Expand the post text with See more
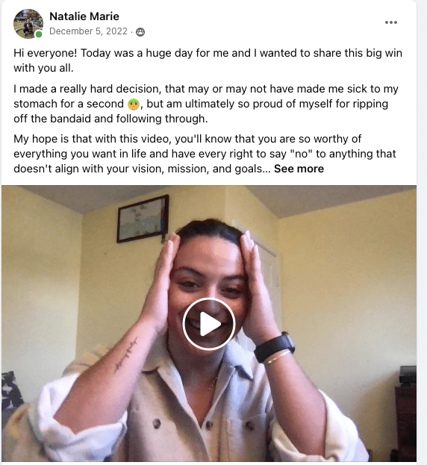This screenshot has height=465, width=427. 299,169
